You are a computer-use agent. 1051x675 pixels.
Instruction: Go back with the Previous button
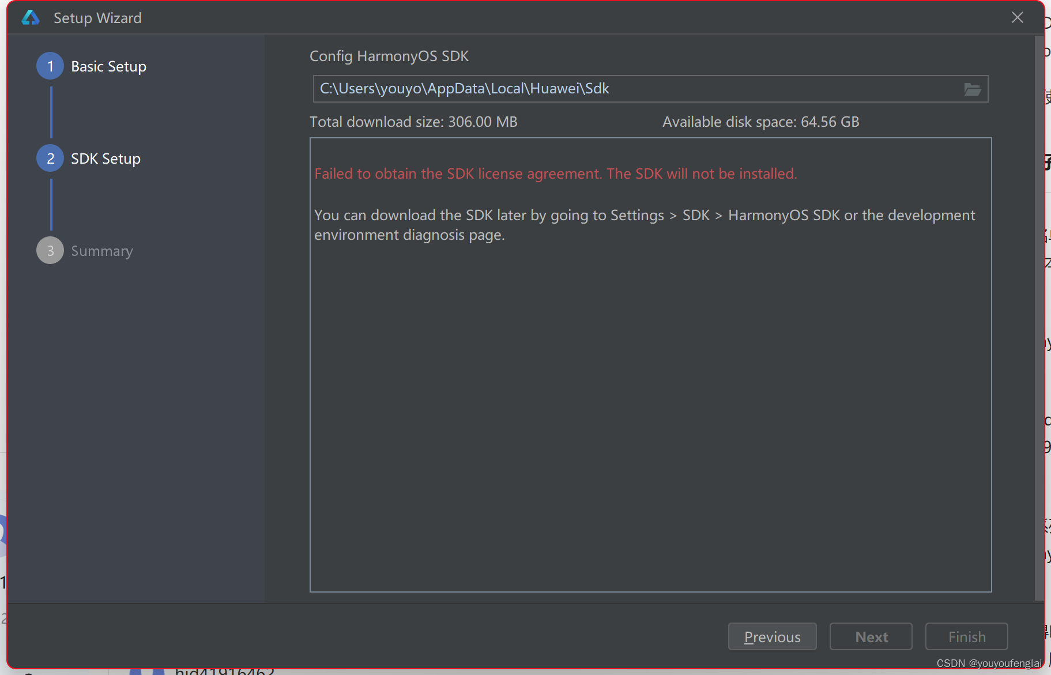(x=773, y=636)
